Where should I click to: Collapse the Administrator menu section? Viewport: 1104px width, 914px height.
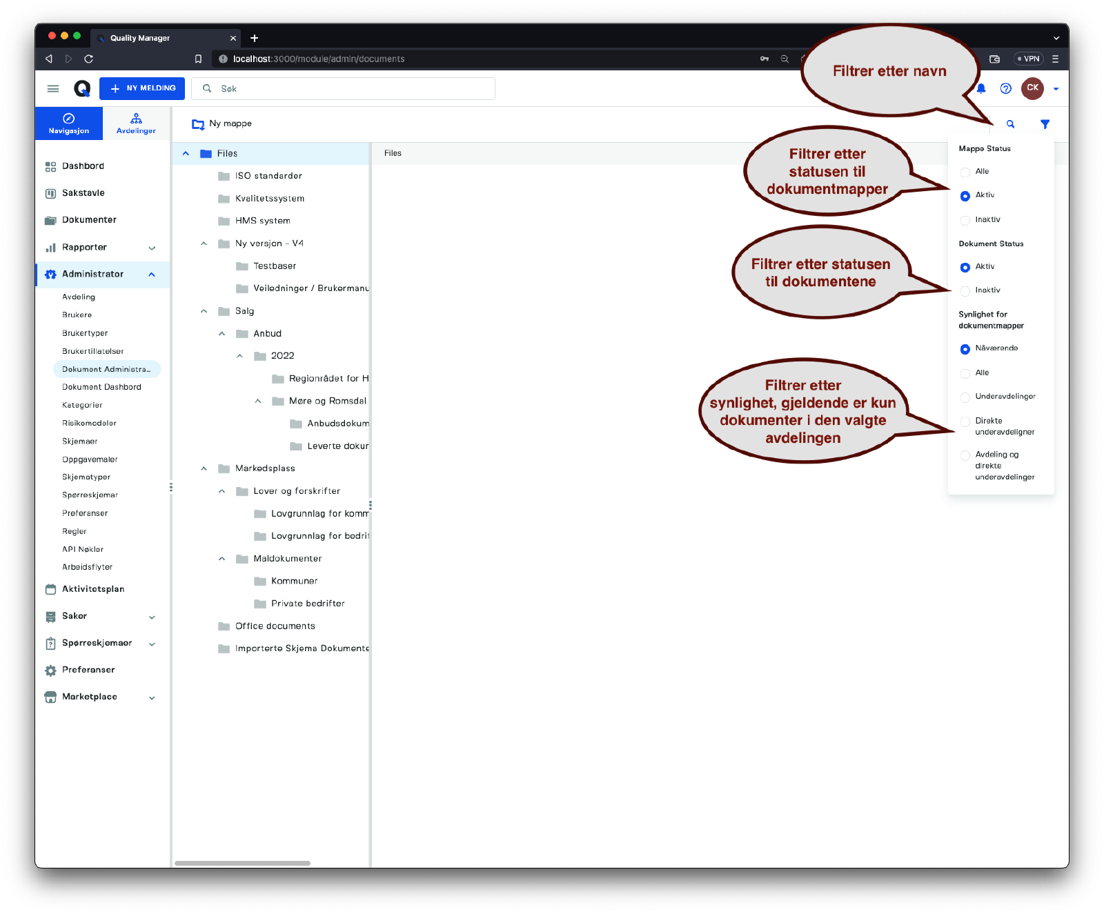coord(152,275)
